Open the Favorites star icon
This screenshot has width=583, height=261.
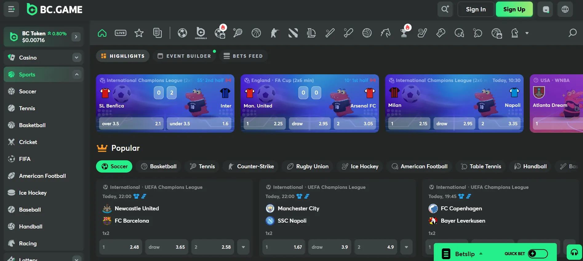coord(139,33)
